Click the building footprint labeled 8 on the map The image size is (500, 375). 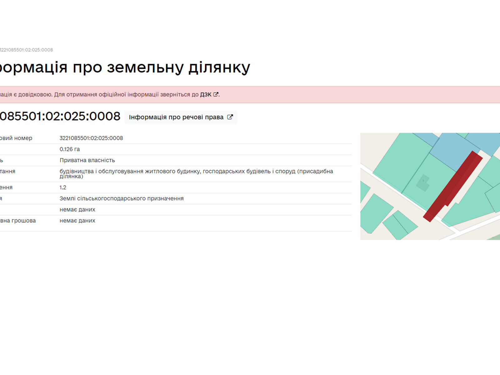click(423, 182)
